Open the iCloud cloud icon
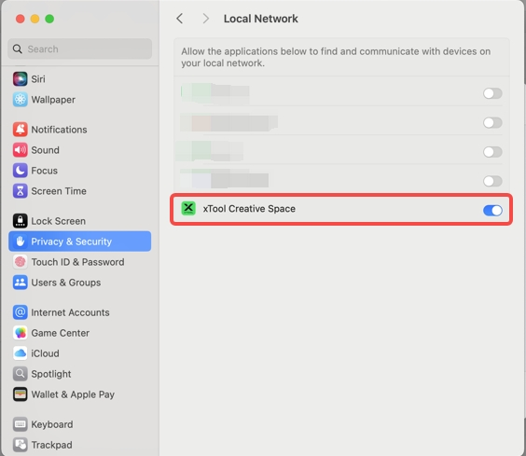The width and height of the screenshot is (526, 456). [21, 353]
